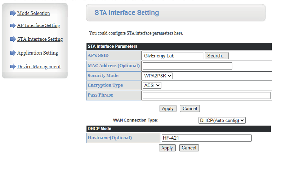Click the arrow icon beside Application Setting

[x=13, y=53]
